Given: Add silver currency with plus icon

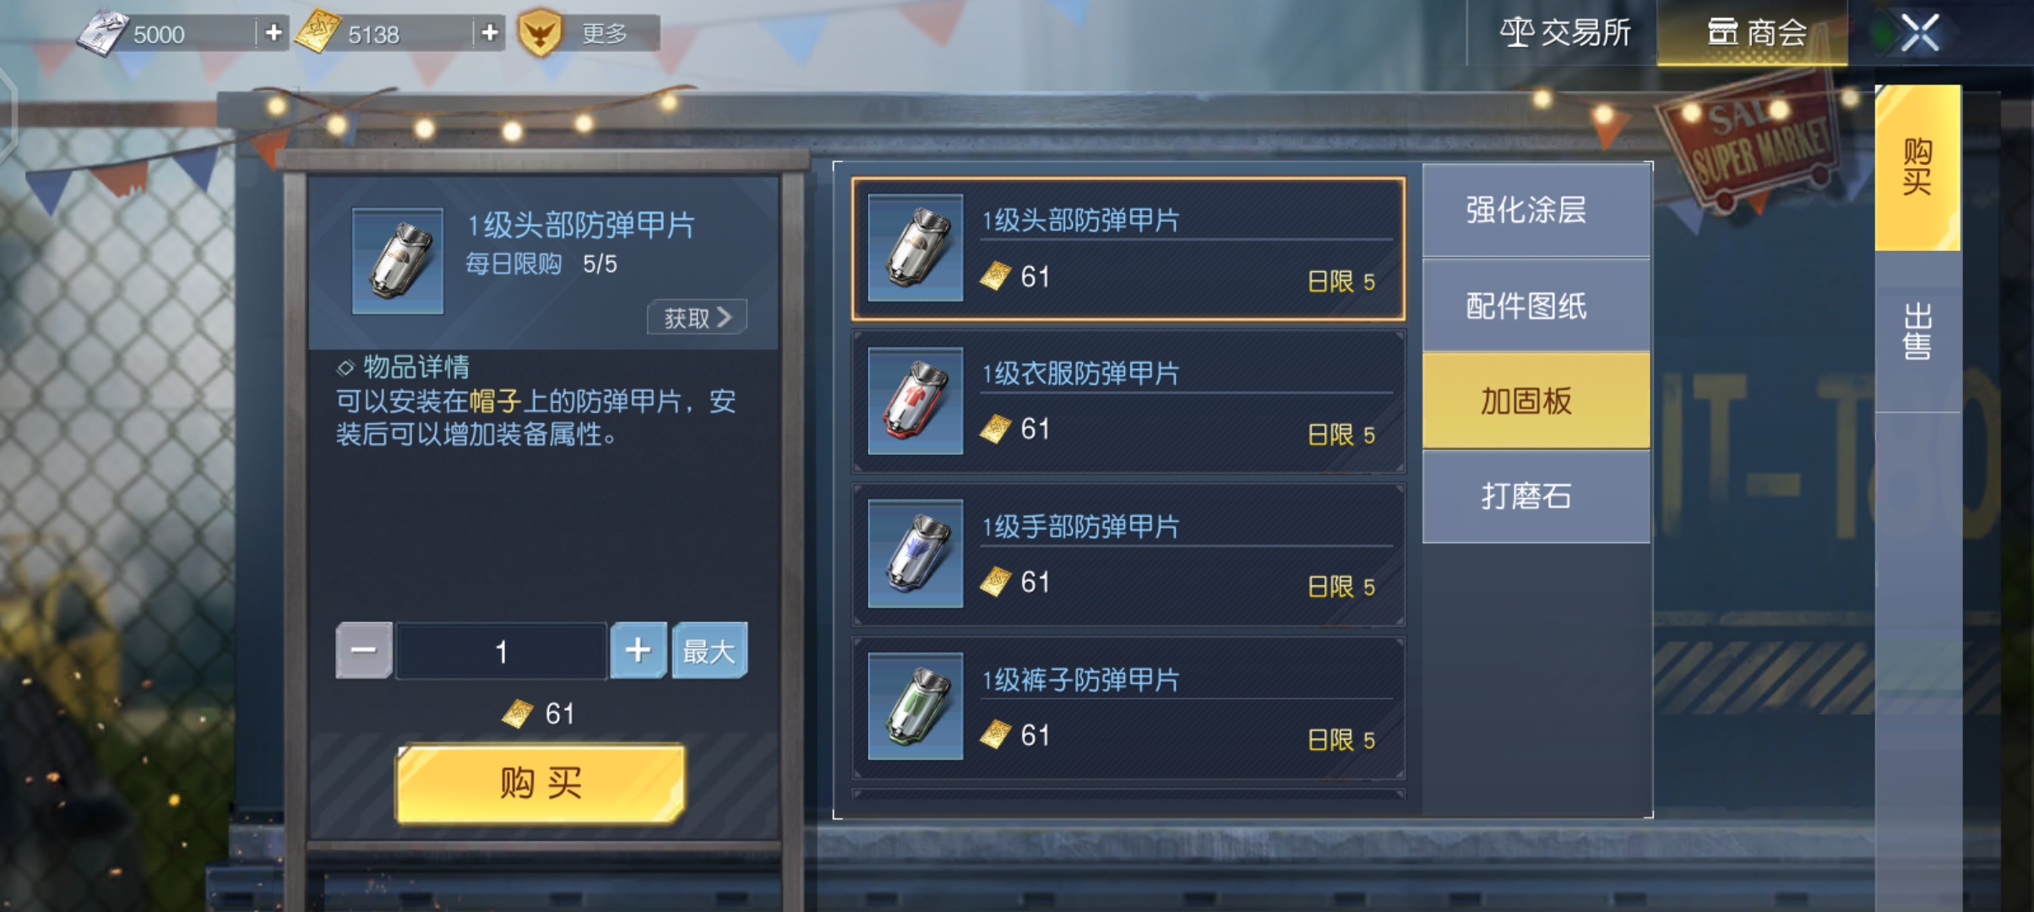Looking at the screenshot, I should coord(273,33).
